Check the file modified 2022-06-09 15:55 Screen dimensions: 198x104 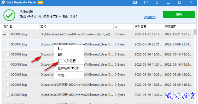point(8,85)
